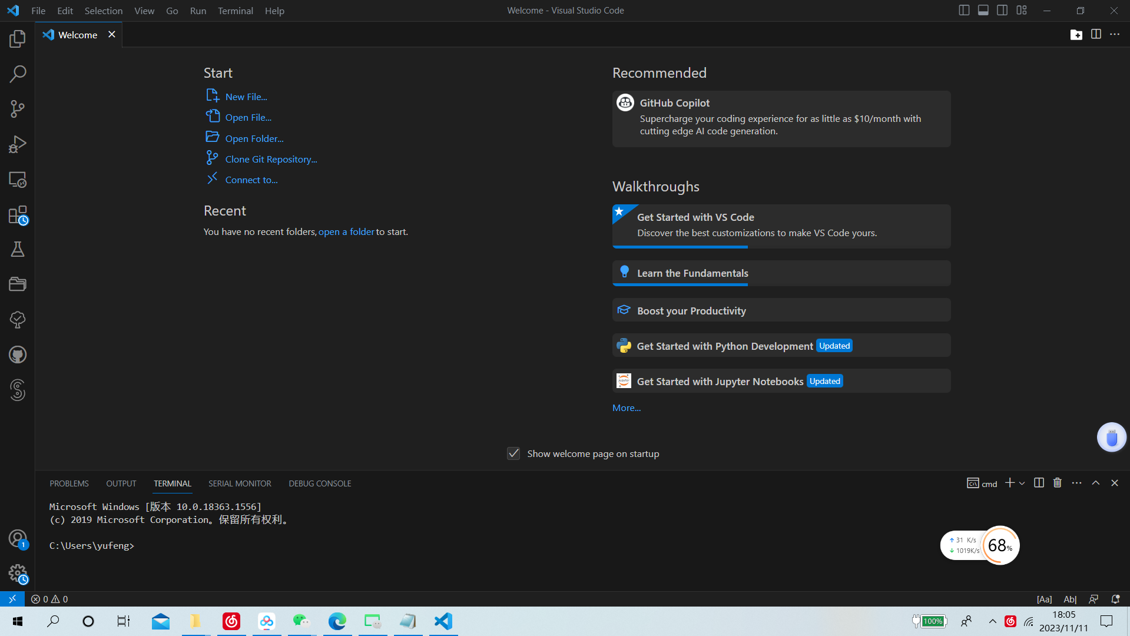
Task: Open the Terminal menu
Action: pyautogui.click(x=235, y=11)
